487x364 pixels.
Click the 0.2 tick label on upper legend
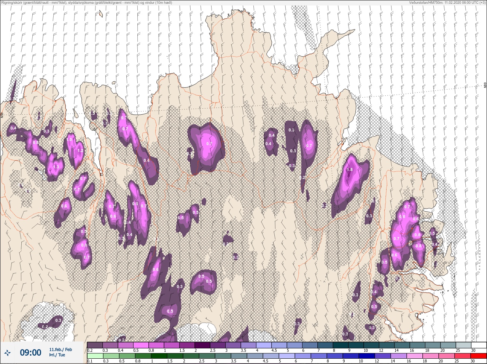click(x=90, y=350)
